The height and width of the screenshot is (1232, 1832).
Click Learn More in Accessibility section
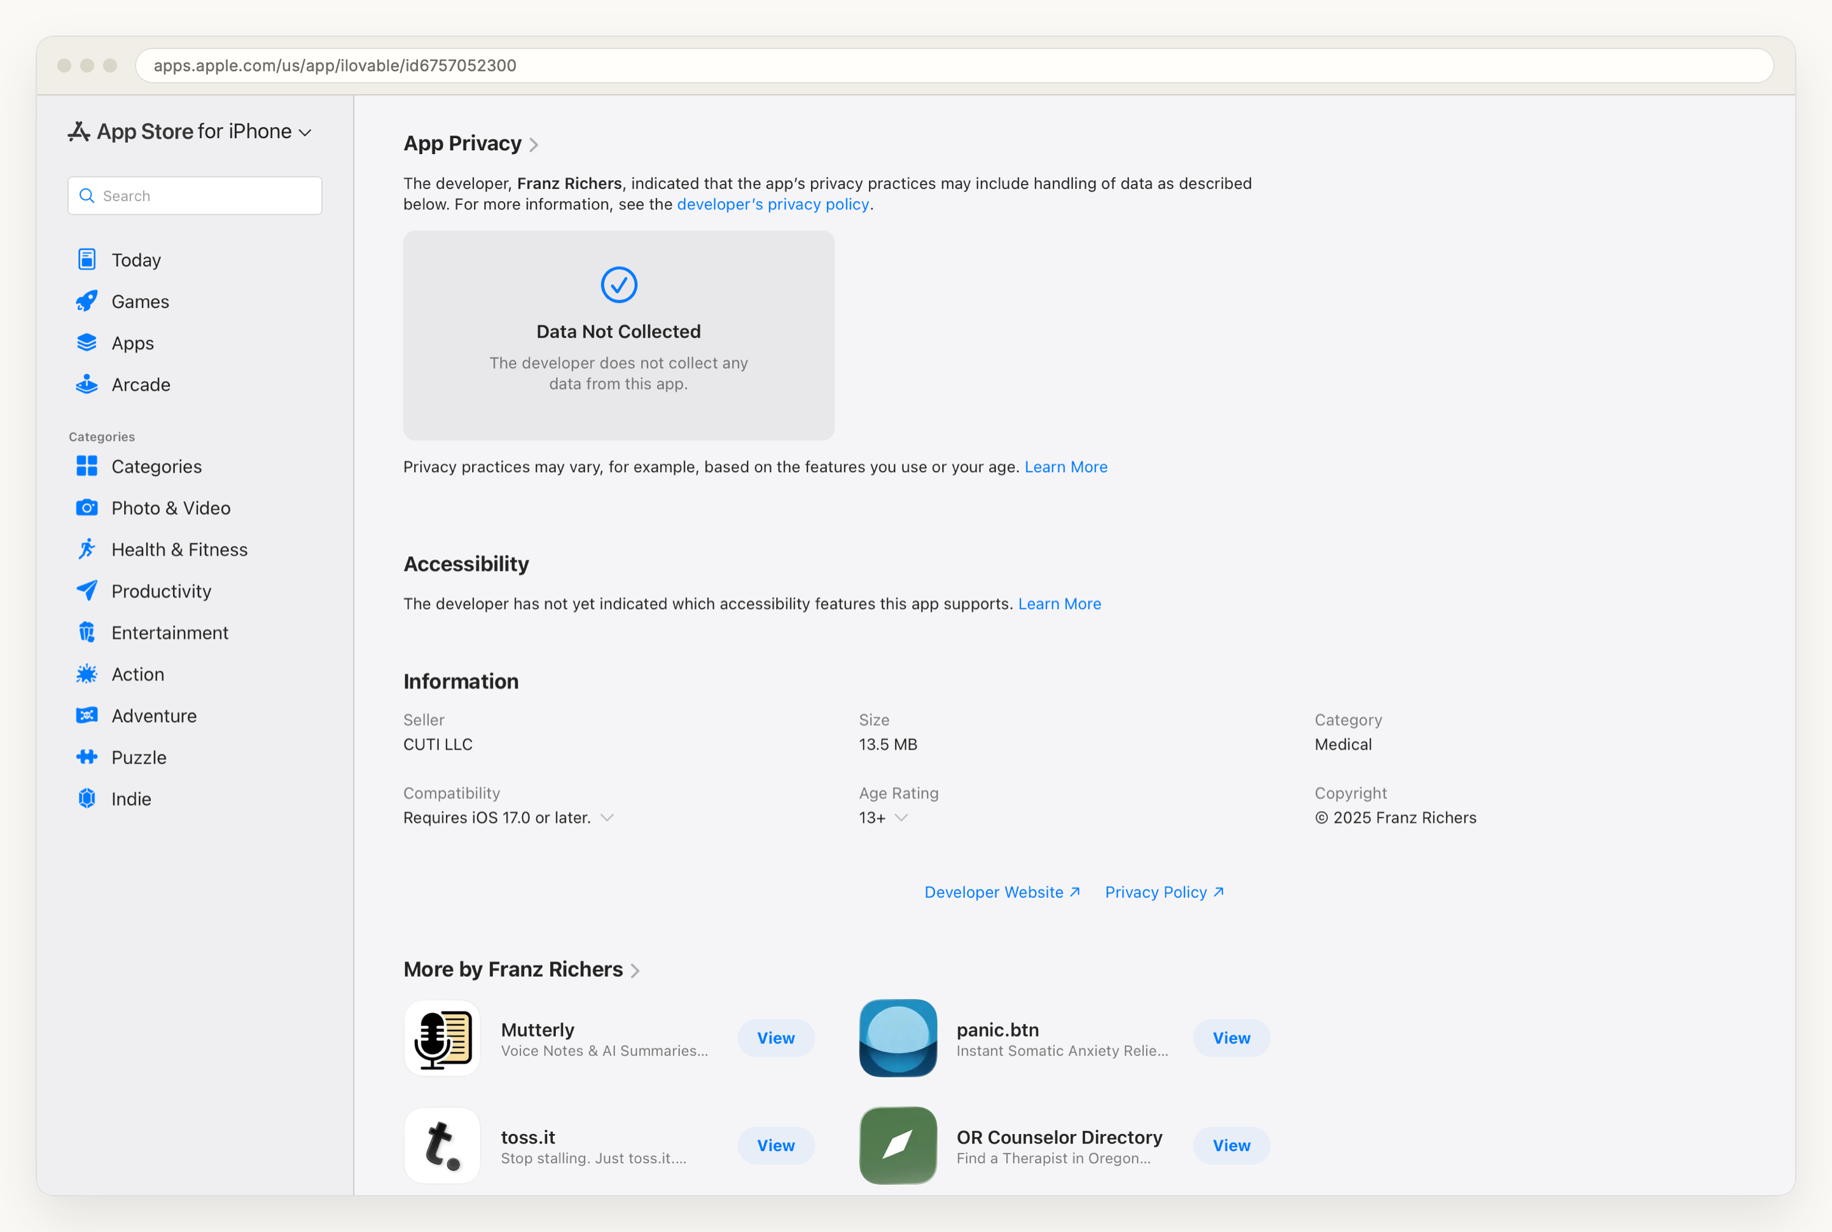(x=1059, y=603)
